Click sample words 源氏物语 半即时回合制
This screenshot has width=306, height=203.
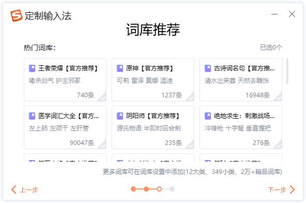click(x=149, y=128)
